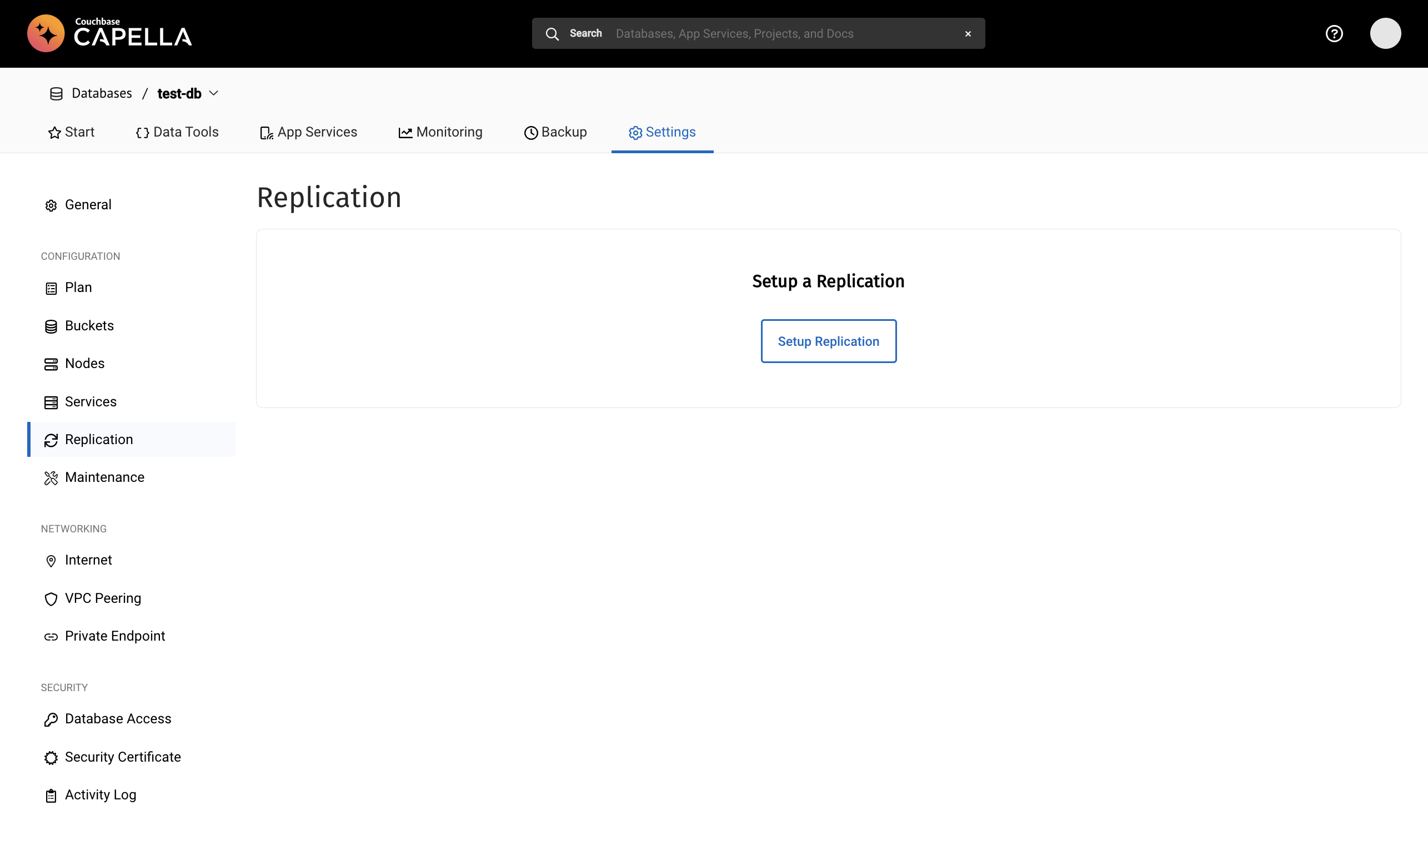
Task: Select the VPC Peering shield icon
Action: [51, 598]
